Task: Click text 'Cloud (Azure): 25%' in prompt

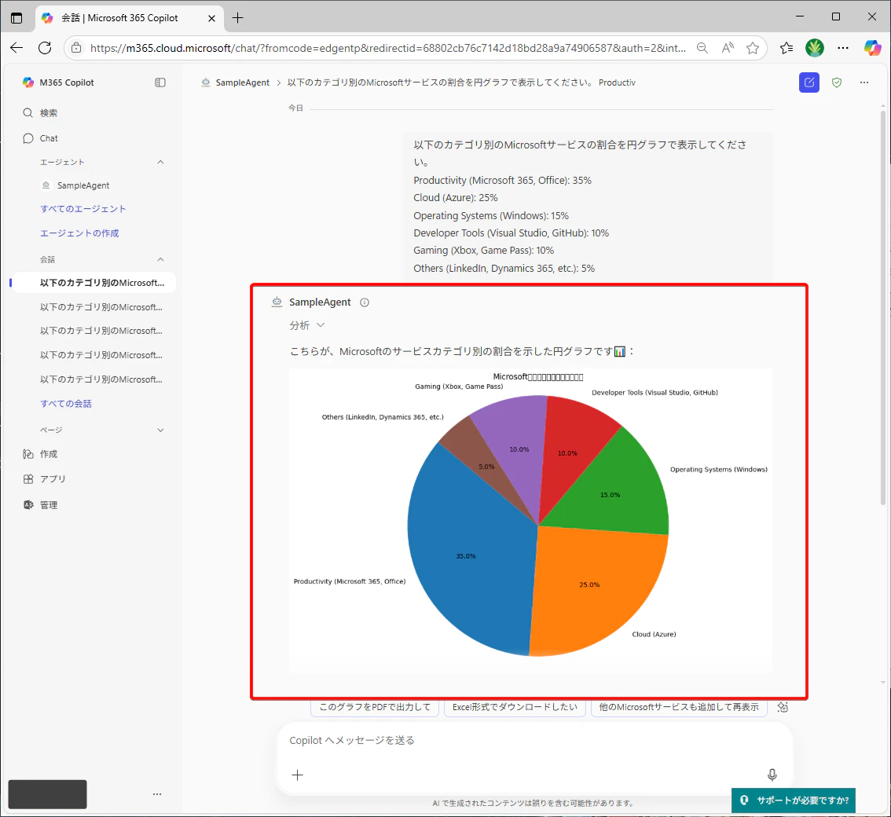Action: [455, 198]
